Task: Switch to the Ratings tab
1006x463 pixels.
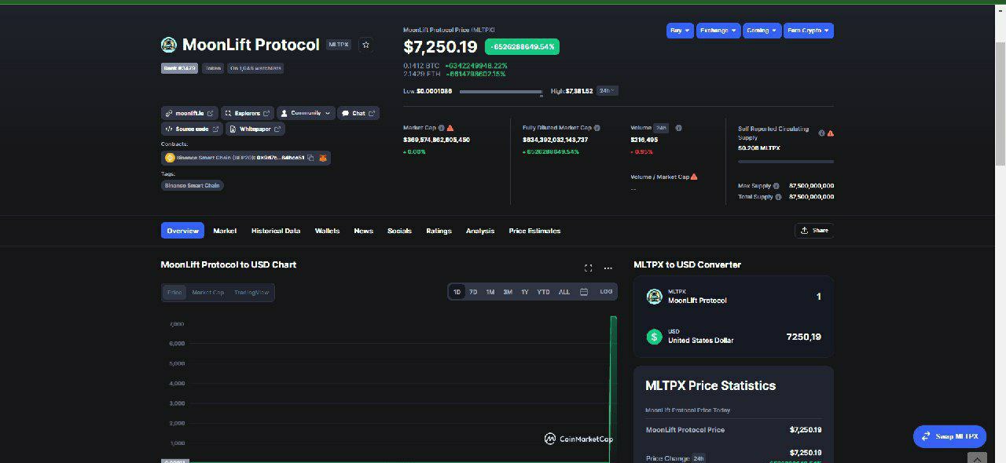Action: [439, 231]
